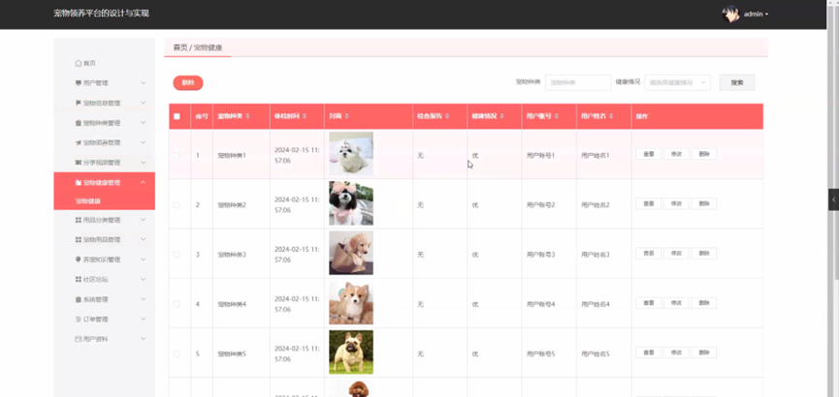Open the white puppy cover in row 1
The height and width of the screenshot is (397, 839).
coord(351,154)
